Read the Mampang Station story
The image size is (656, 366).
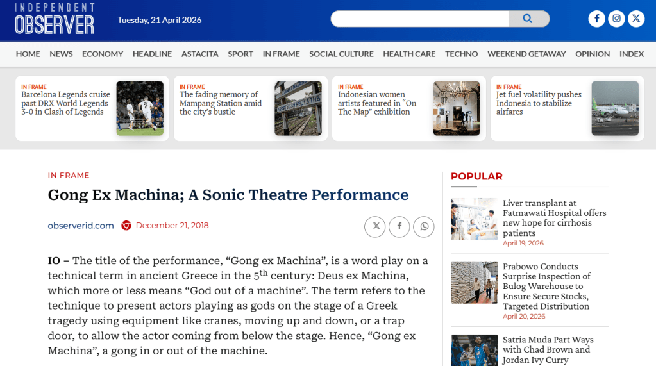pyautogui.click(x=221, y=103)
